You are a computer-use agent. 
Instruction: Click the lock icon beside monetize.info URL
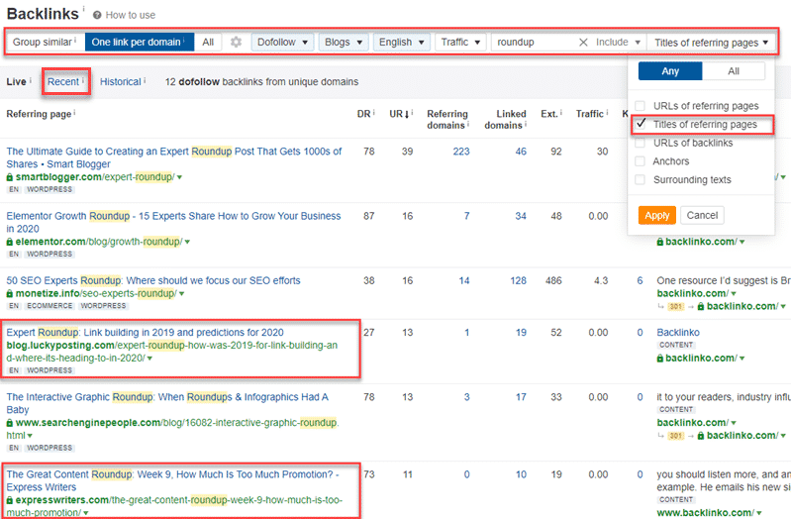tap(10, 294)
